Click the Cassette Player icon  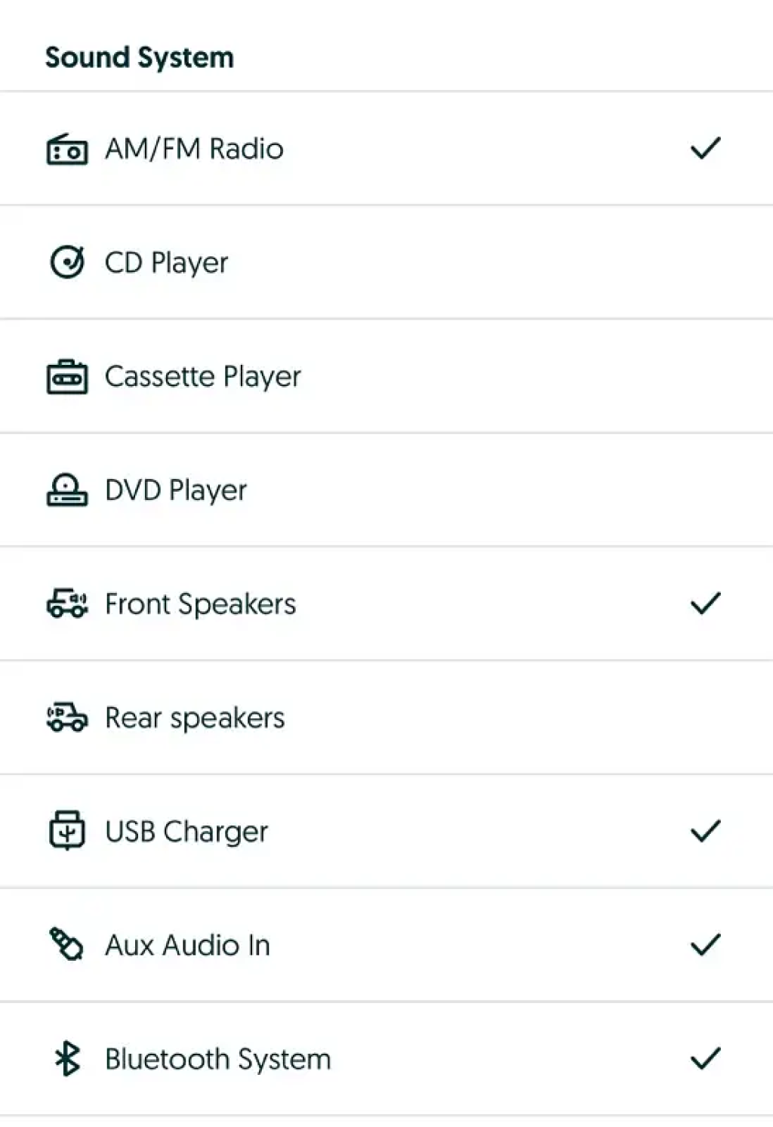[67, 376]
